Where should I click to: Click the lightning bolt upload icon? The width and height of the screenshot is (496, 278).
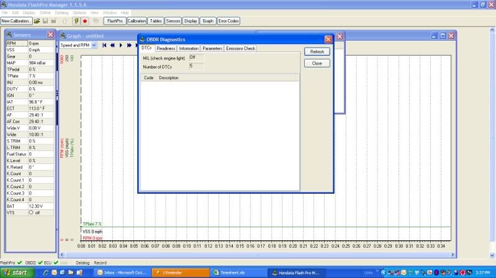(76, 21)
